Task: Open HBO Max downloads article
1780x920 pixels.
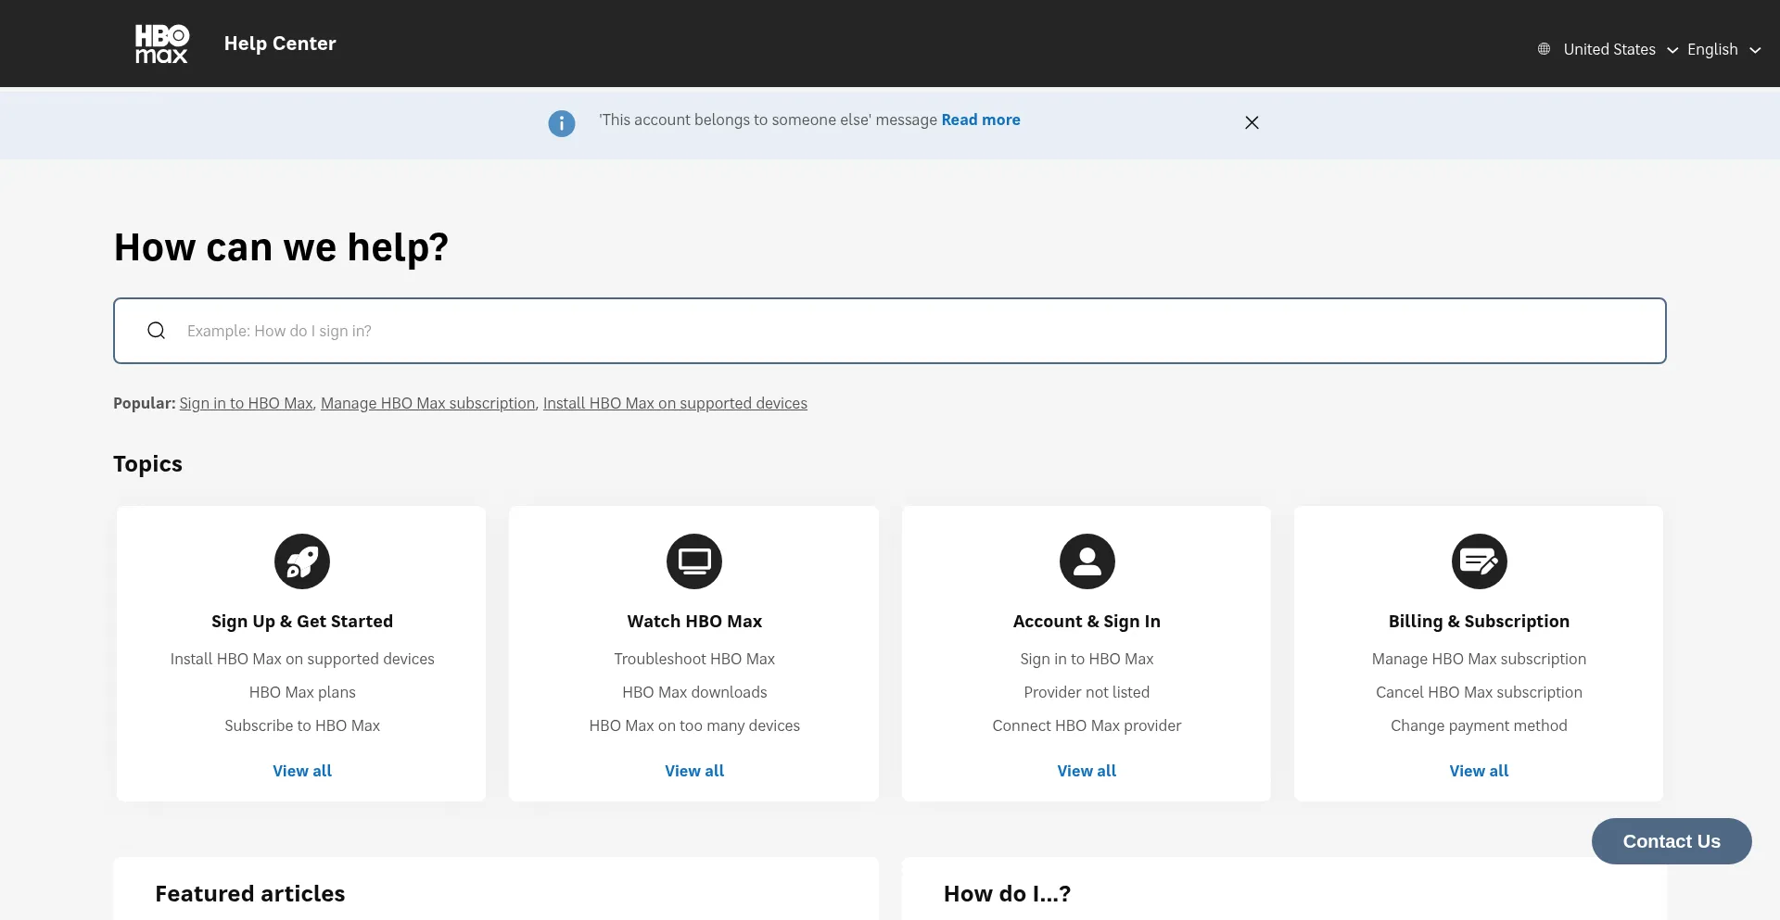Action: [694, 692]
